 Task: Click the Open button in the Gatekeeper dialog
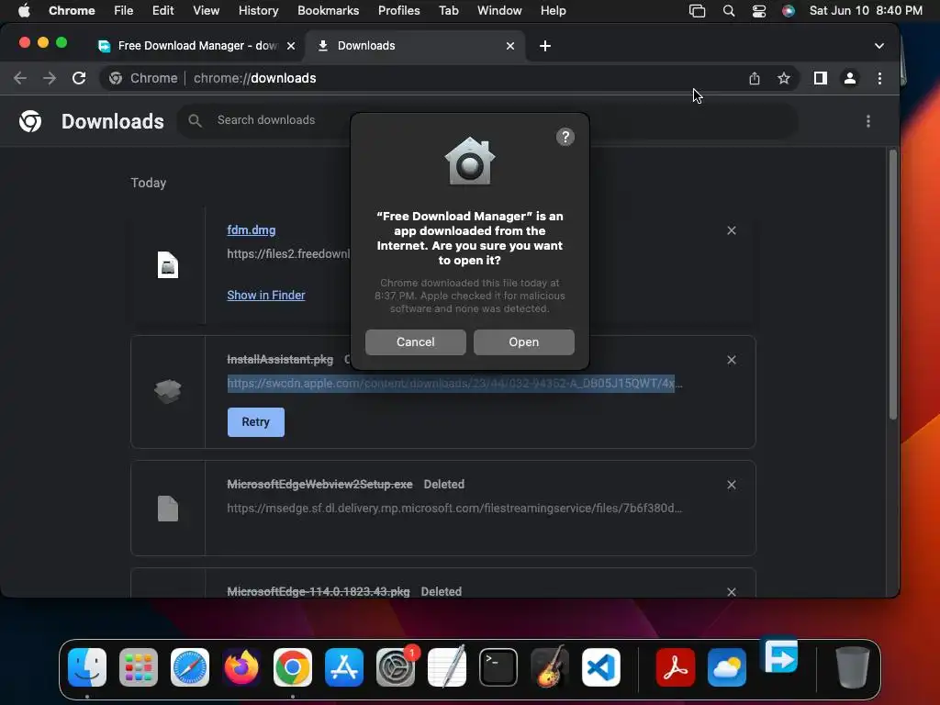[x=523, y=341]
